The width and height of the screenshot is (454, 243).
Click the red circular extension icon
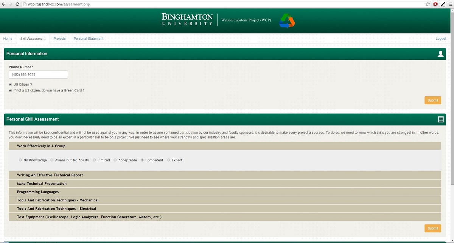click(435, 4)
